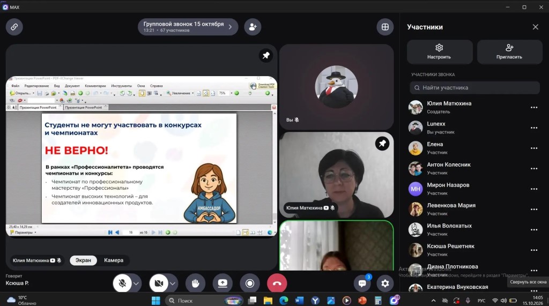Image resolution: width=549 pixels, height=306 pixels.
Task: Switch to grid layout view
Action: [x=385, y=27]
